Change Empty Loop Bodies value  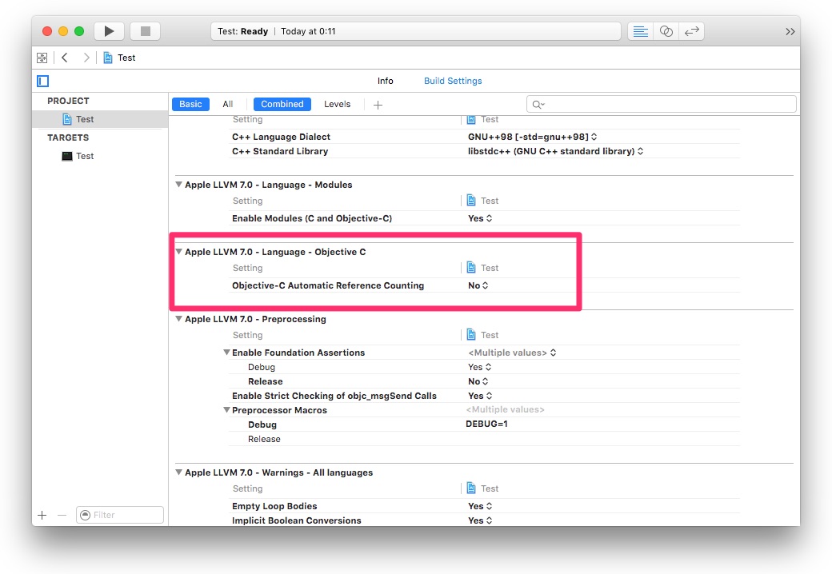(480, 506)
